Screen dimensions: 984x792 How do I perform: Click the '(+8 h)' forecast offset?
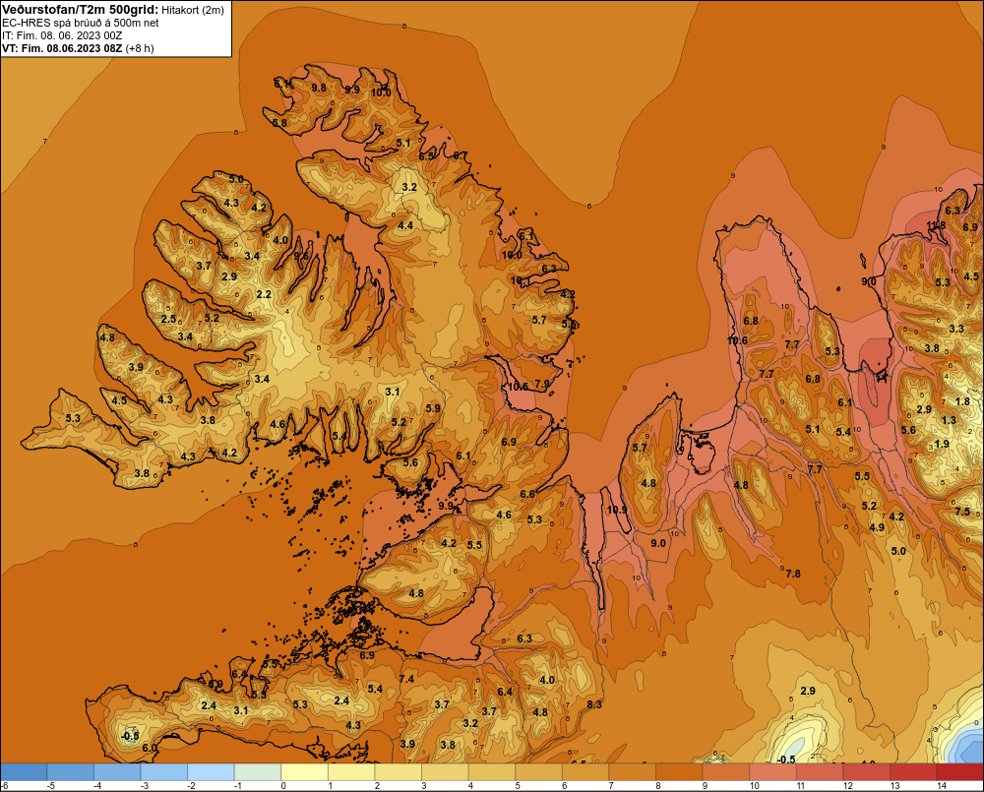(x=140, y=48)
